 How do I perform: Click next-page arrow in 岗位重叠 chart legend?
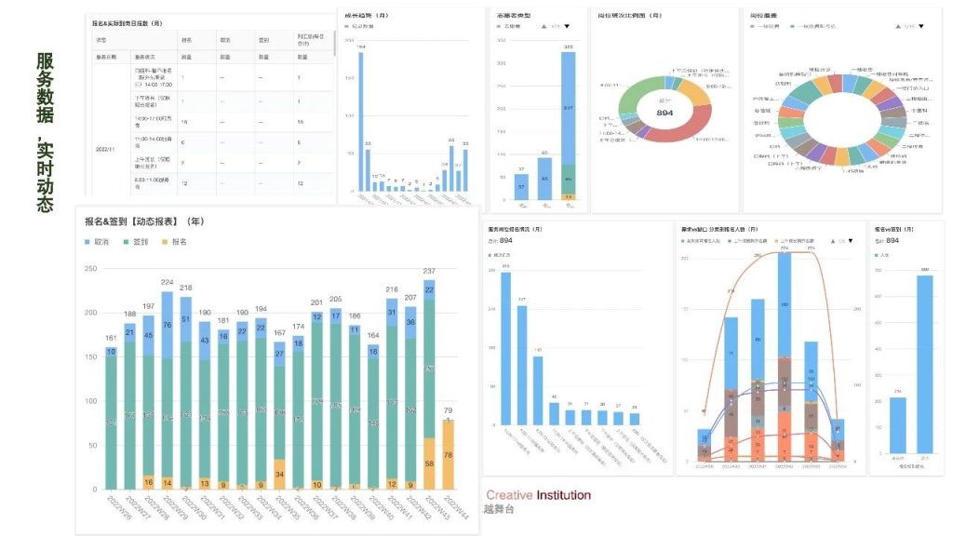(x=920, y=26)
